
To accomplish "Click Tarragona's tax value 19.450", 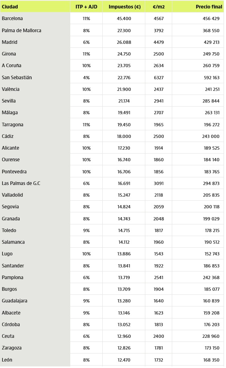I will (x=124, y=125).
